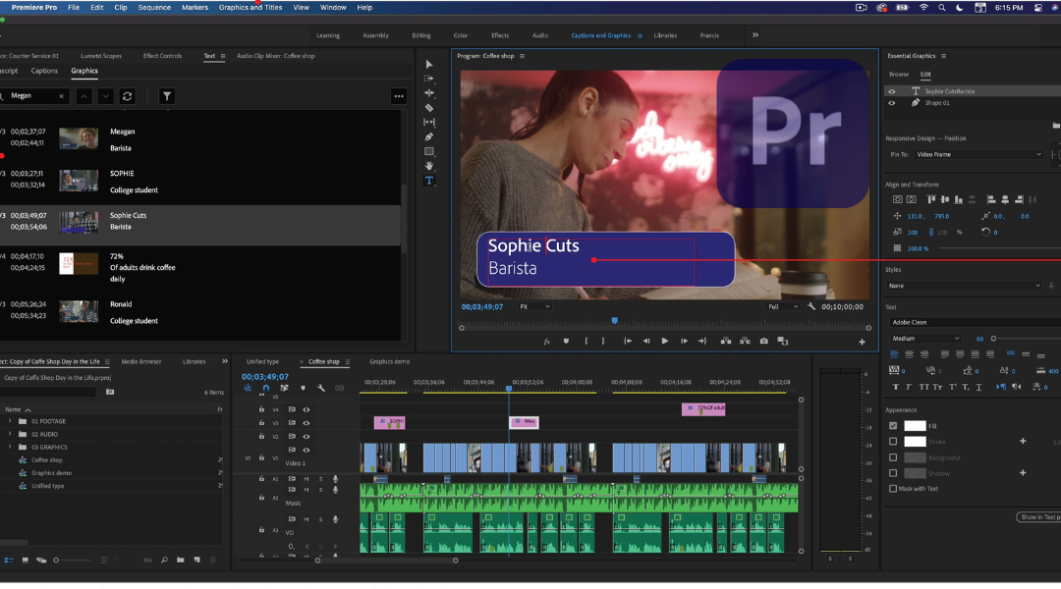Viewport: 1061px width, 589px height.
Task: Select the Type tool
Action: (429, 181)
